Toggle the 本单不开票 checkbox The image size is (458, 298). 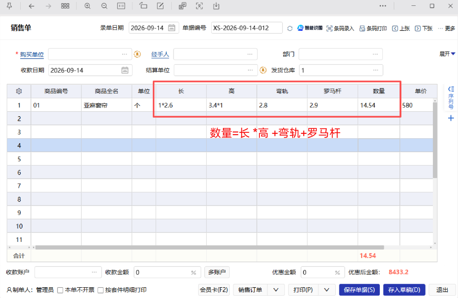pos(60,290)
